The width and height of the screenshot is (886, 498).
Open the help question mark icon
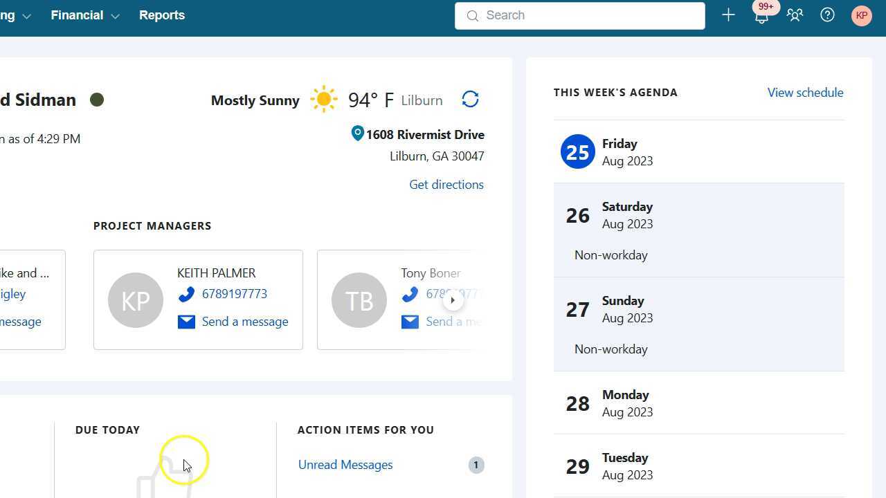(827, 15)
